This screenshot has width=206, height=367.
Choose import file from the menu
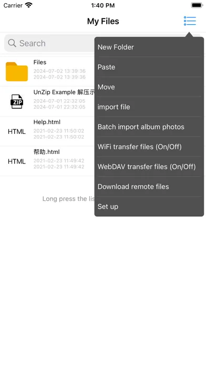tap(149, 107)
